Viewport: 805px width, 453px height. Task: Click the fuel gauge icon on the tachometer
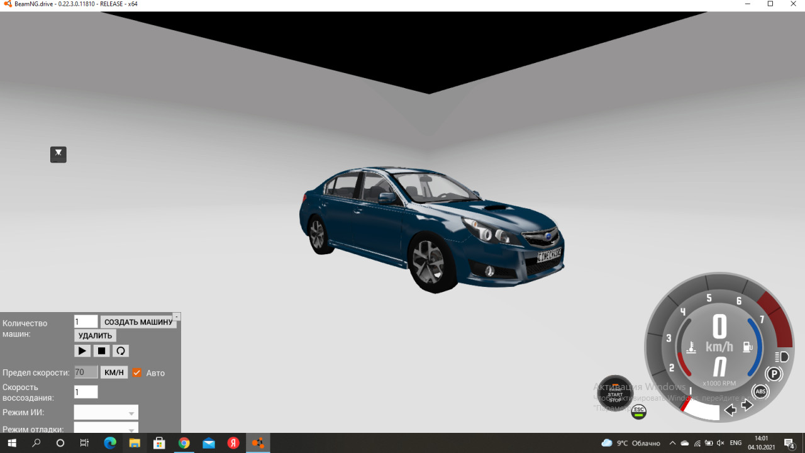[x=747, y=346]
